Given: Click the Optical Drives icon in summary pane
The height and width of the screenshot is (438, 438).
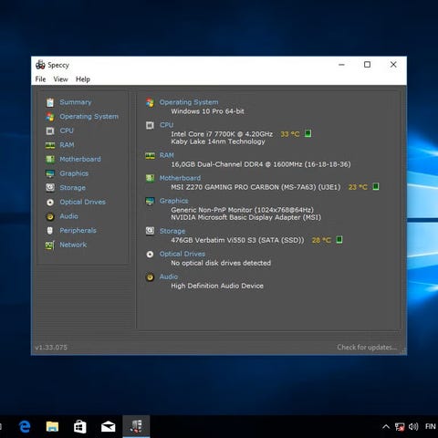Looking at the screenshot, I should click(150, 255).
